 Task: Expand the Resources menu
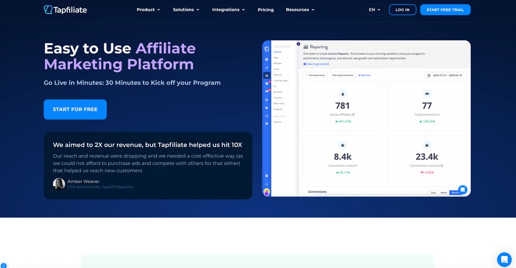click(x=300, y=10)
